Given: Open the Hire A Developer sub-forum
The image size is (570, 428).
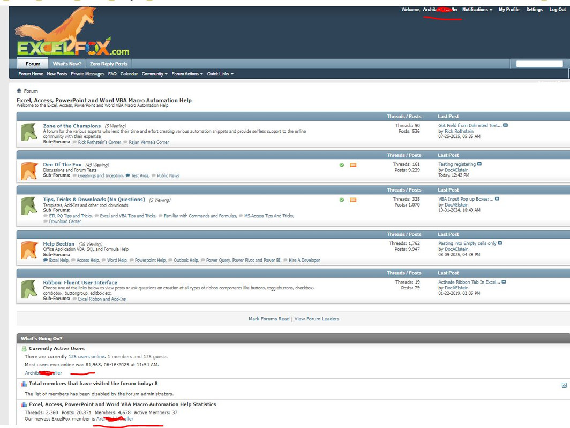Looking at the screenshot, I should [304, 261].
